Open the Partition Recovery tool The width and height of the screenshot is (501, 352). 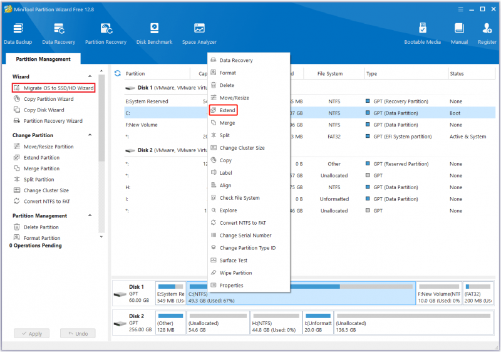point(106,34)
